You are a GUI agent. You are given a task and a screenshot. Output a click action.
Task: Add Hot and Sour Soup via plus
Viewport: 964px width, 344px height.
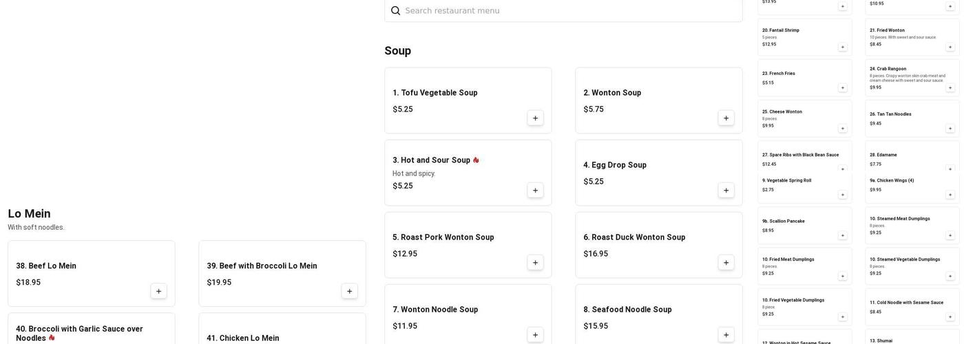click(x=535, y=191)
